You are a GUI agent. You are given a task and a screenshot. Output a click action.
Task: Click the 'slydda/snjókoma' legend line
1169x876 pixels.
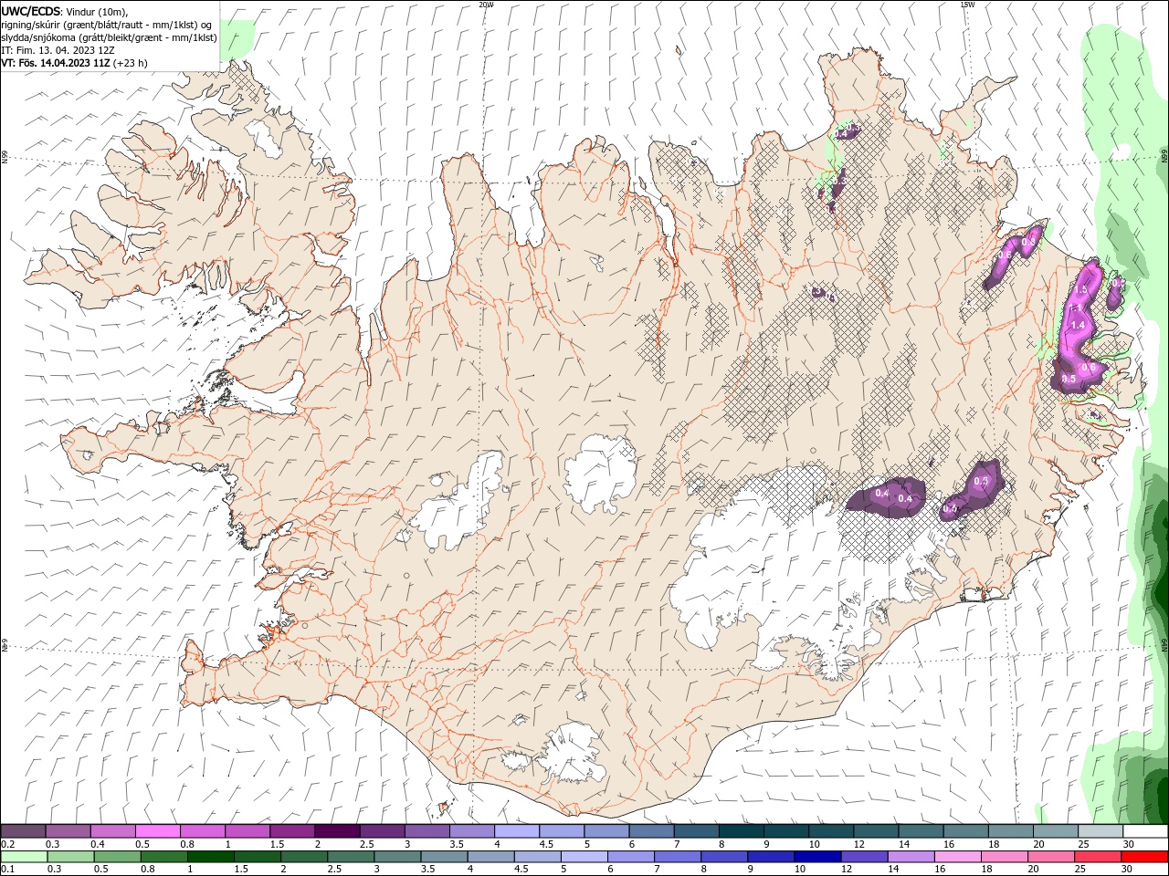coord(109,37)
